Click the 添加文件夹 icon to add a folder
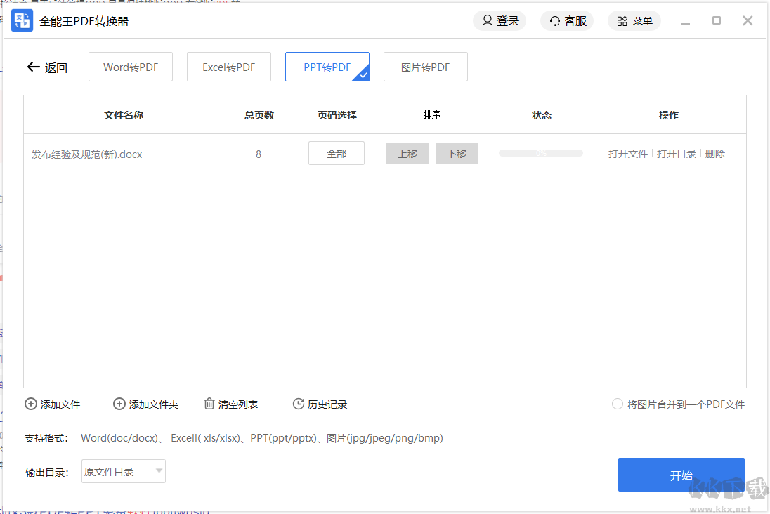Viewport: 770px width, 514px height. coord(119,404)
